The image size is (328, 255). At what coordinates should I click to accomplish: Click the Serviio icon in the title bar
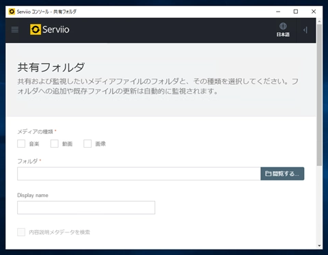tap(12, 12)
